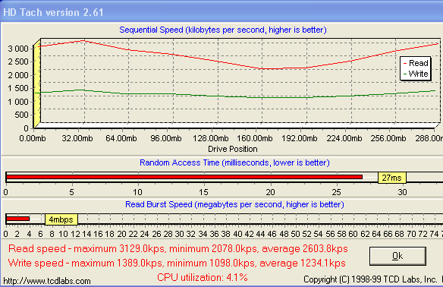Click the Read Burst Speed heading
443x287 pixels.
234,204
